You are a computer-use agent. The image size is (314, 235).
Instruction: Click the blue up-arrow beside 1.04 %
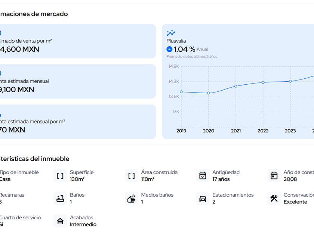point(169,49)
